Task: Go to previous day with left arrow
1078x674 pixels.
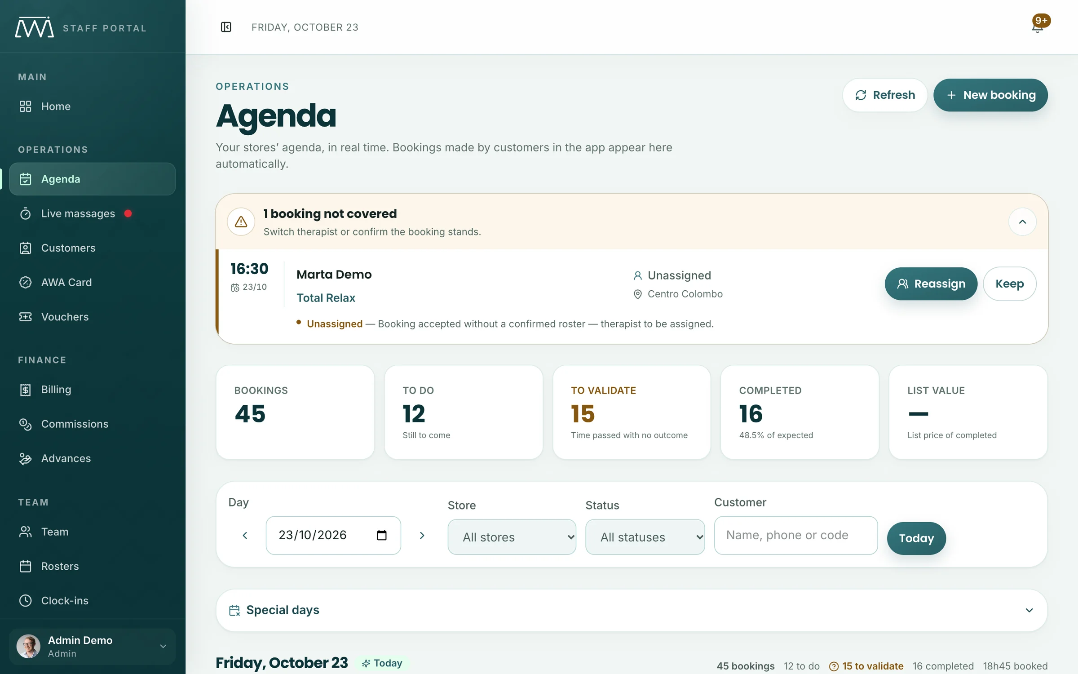Action: [x=245, y=535]
